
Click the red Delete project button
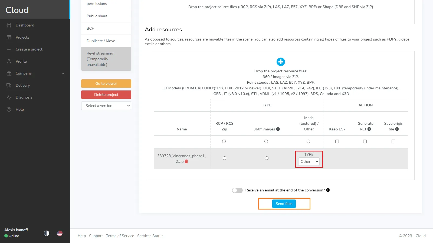coord(106,94)
